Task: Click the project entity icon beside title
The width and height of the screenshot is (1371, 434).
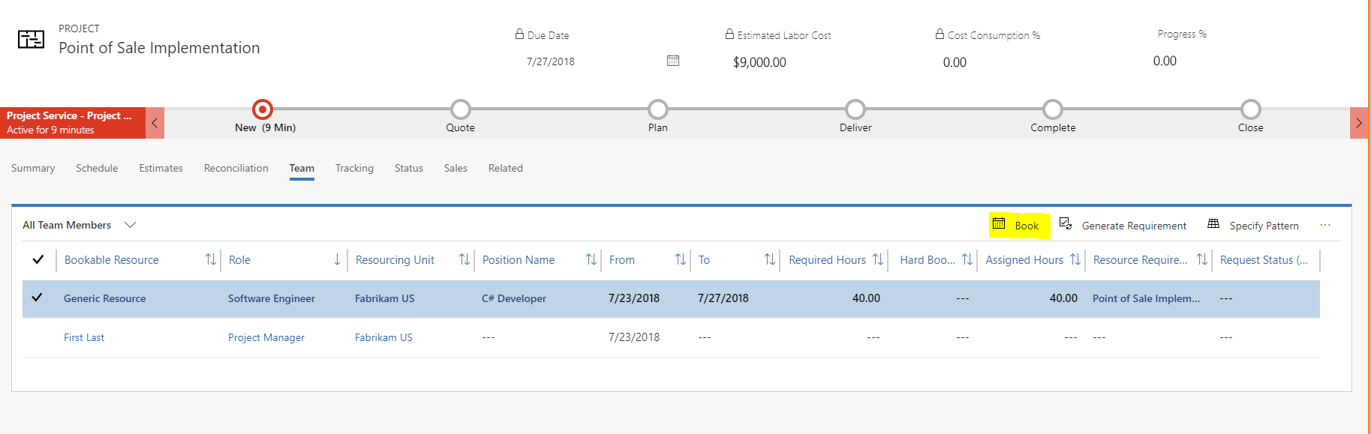Action: click(x=31, y=40)
